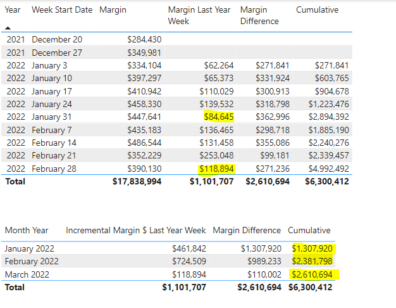The height and width of the screenshot is (308, 396).
Task: Click margin difference $989,233
Action: [x=264, y=261]
